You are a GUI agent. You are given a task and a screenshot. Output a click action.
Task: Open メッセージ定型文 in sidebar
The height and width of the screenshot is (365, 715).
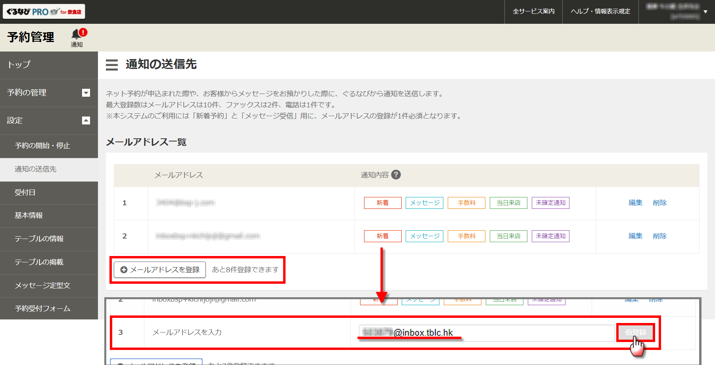click(49, 286)
